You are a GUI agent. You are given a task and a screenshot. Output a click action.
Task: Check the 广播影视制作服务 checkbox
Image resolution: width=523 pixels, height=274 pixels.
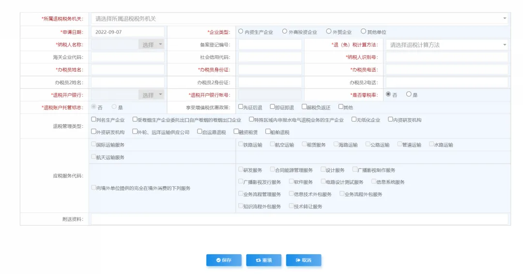(x=355, y=169)
